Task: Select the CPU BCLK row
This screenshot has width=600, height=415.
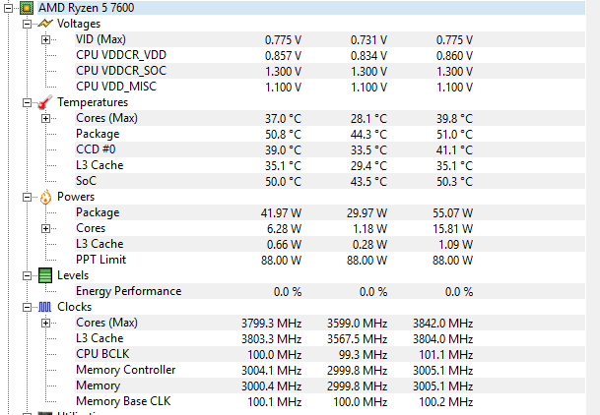Action: [330, 354]
